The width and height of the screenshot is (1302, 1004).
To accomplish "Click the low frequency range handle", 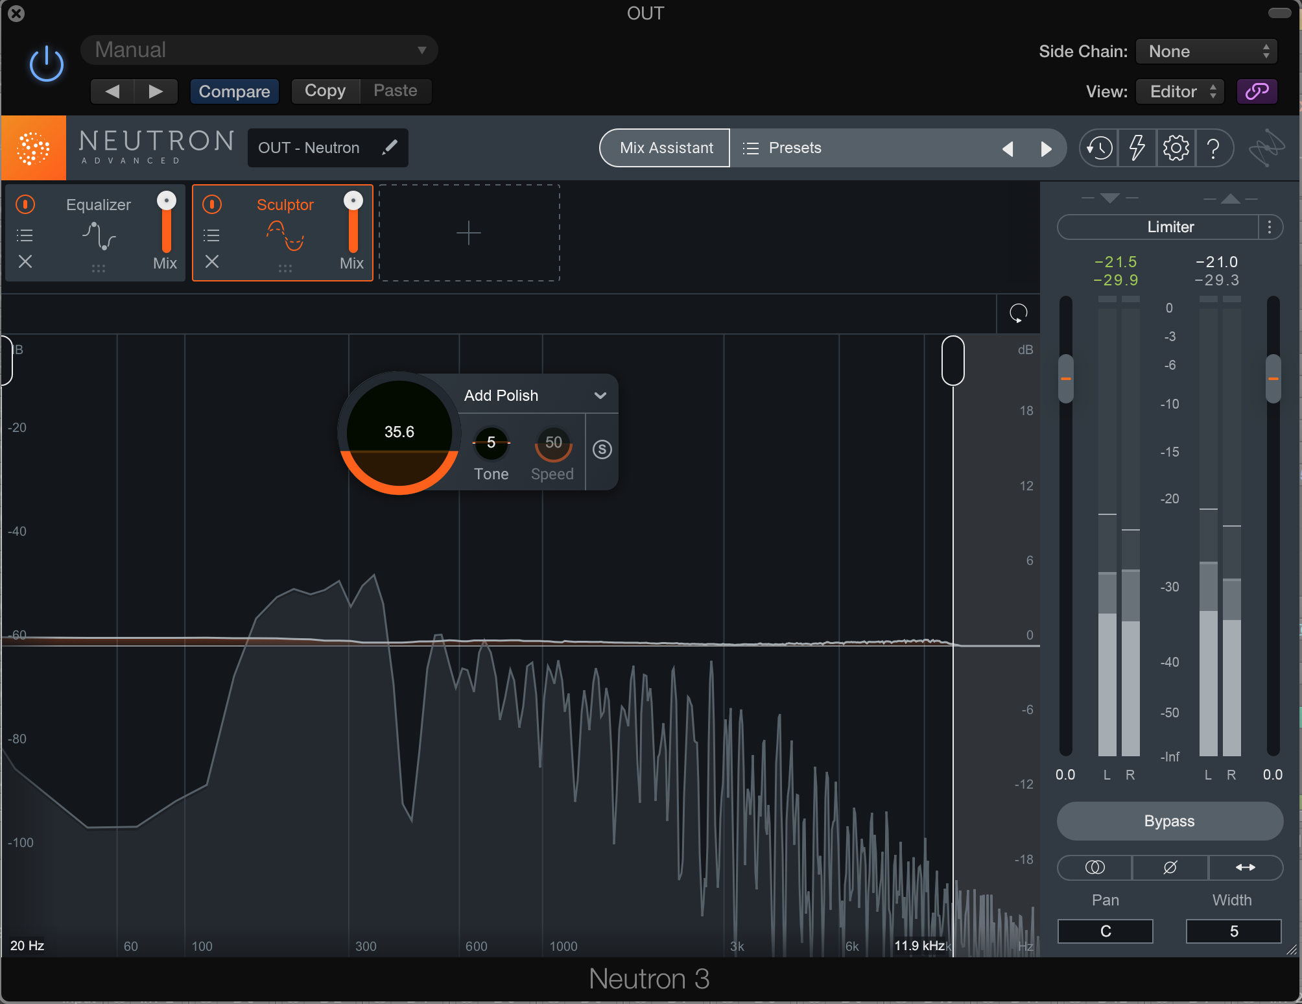I will (6, 361).
